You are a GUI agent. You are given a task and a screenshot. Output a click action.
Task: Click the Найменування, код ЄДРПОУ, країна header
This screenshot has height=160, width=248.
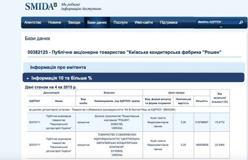(x=117, y=101)
